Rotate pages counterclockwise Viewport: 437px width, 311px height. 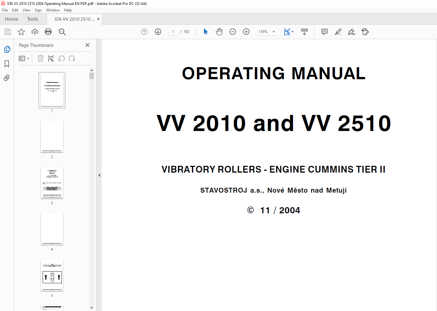click(62, 58)
